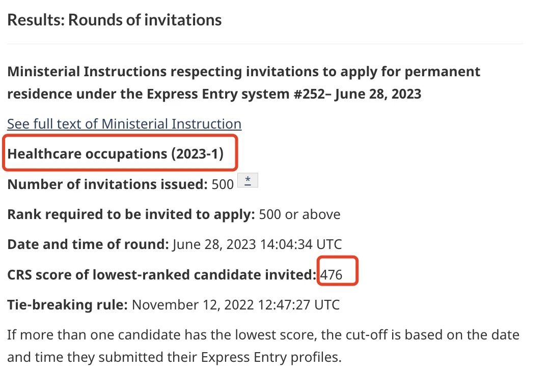Viewport: 550px width, 373px height.
Task: Open the See full text of Ministerial Instruction link
Action: pos(124,124)
